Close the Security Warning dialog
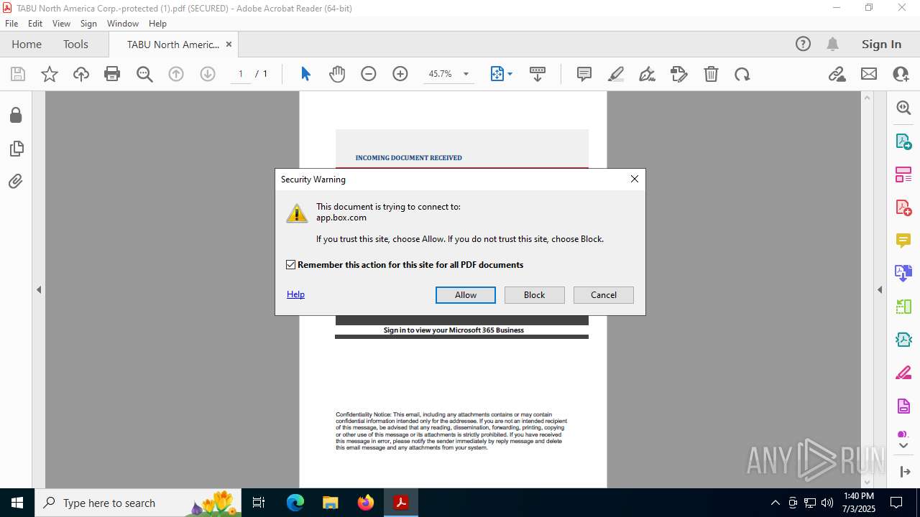The width and height of the screenshot is (920, 517). click(x=634, y=179)
